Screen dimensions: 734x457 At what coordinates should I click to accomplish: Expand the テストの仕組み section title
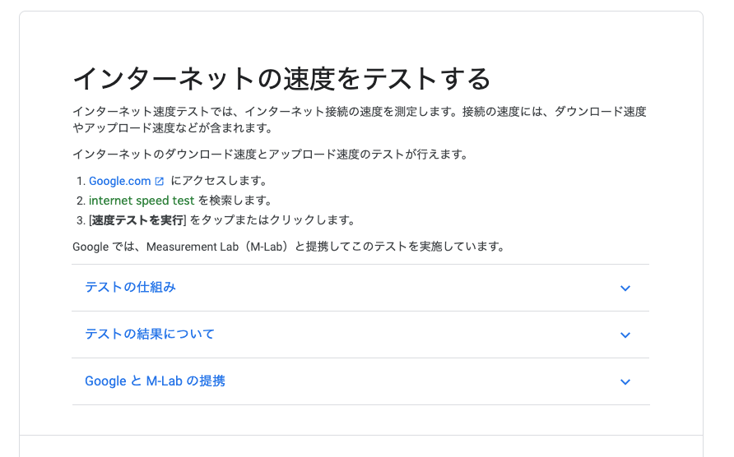pos(130,288)
